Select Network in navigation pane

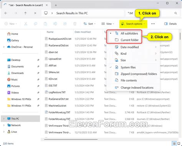(x=14, y=125)
